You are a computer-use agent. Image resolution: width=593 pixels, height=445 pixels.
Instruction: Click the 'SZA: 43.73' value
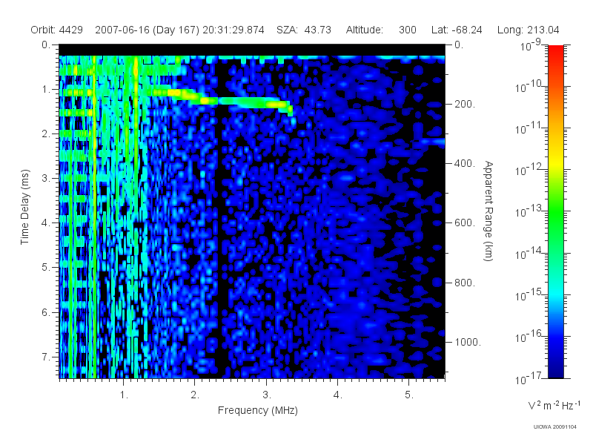(304, 30)
